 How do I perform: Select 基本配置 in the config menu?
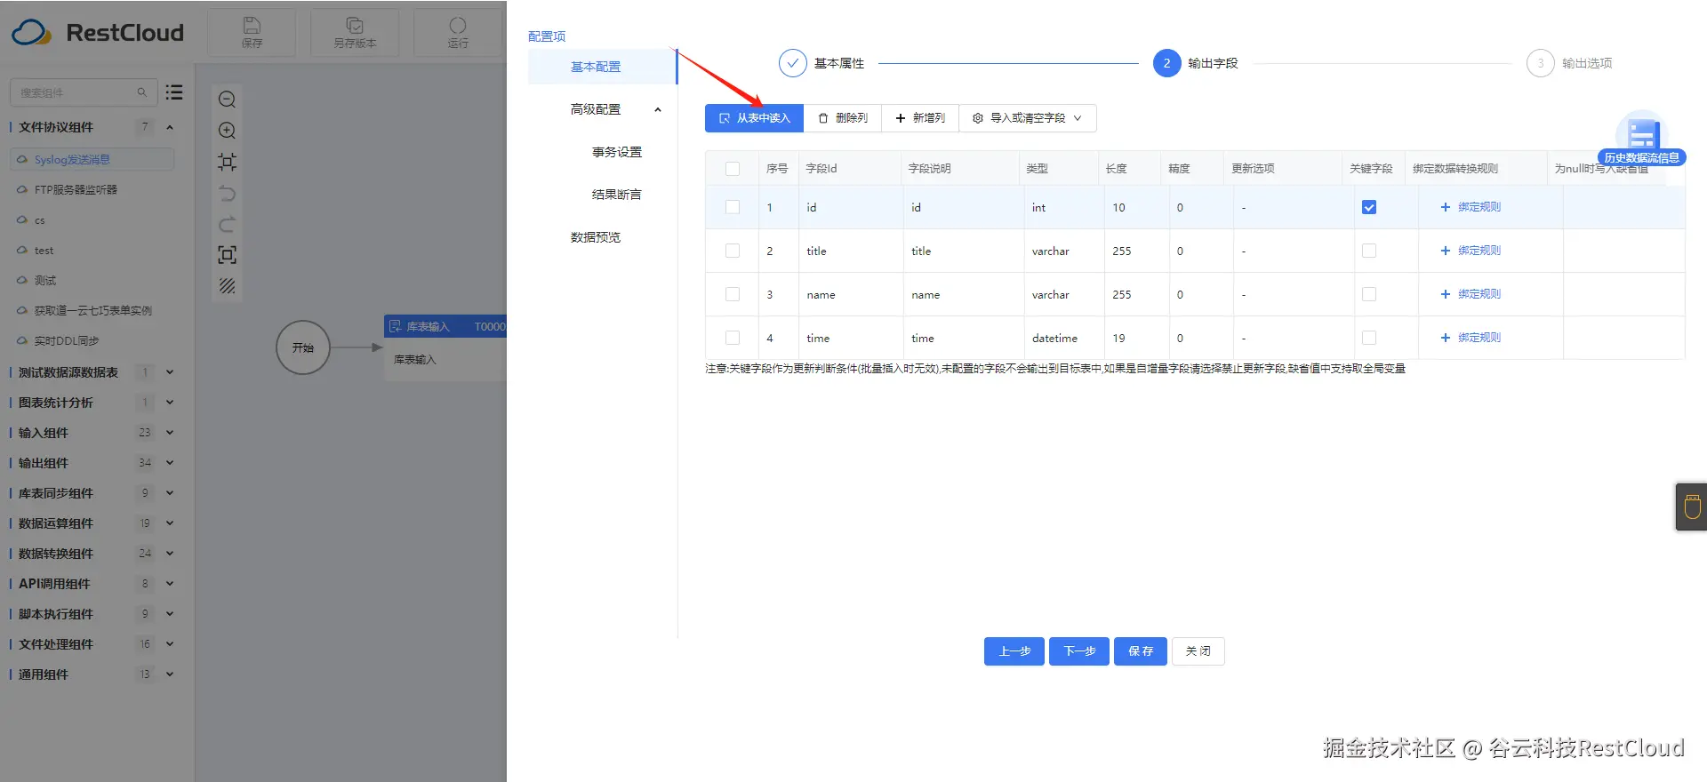tap(602, 67)
